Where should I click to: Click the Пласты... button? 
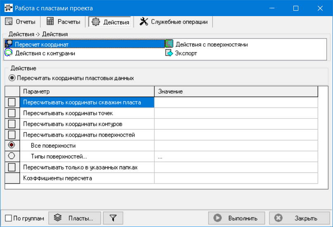75,218
